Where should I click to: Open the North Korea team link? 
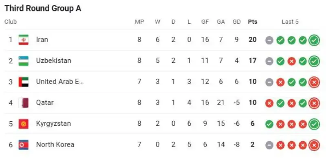coord(55,145)
